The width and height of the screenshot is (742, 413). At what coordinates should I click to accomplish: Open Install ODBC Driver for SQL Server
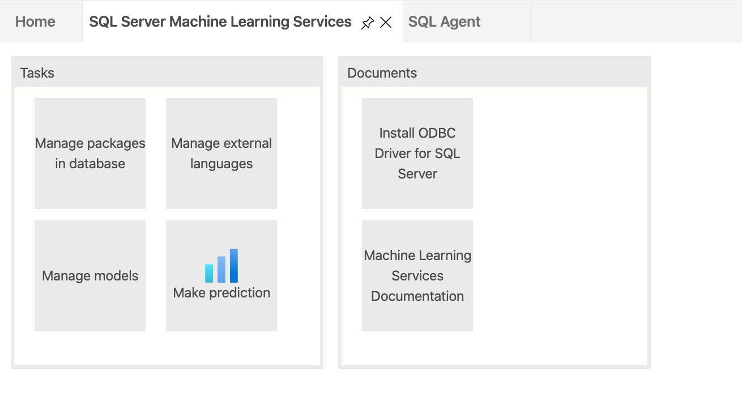pyautogui.click(x=417, y=154)
